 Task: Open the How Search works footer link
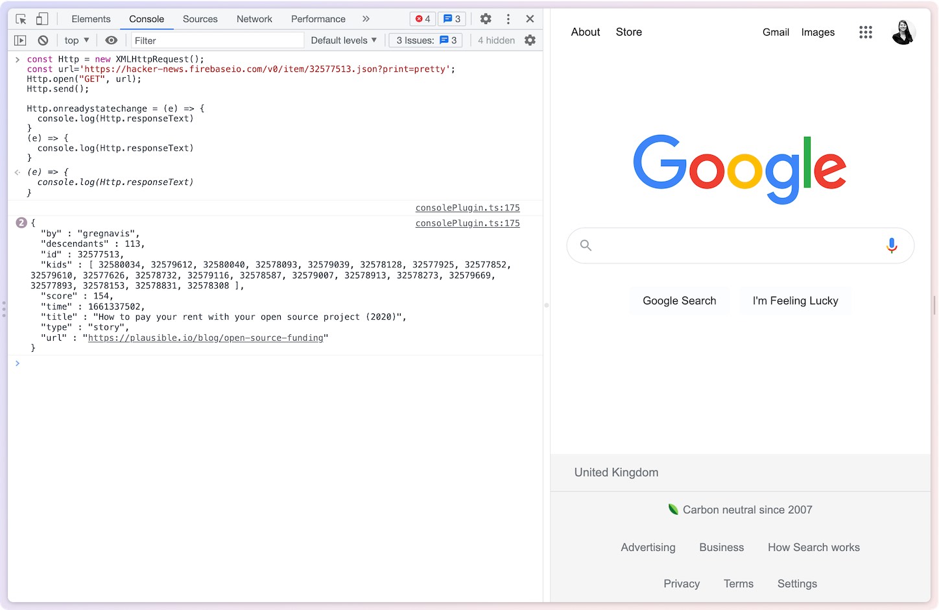814,547
